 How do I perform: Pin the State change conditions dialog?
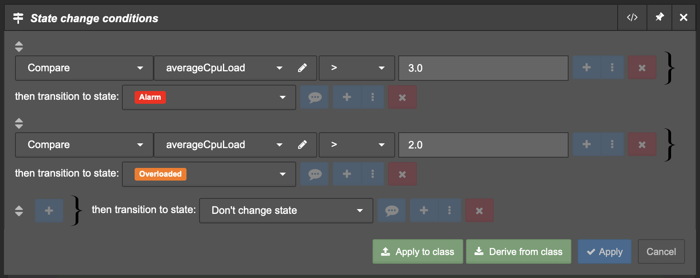[x=660, y=17]
